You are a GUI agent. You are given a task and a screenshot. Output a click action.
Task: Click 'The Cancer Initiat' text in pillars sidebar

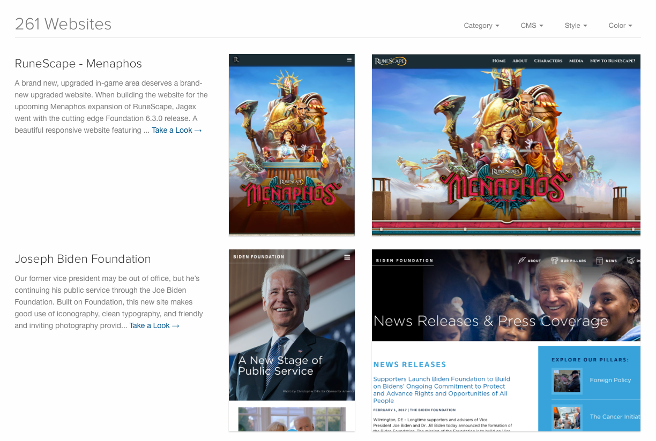point(615,416)
